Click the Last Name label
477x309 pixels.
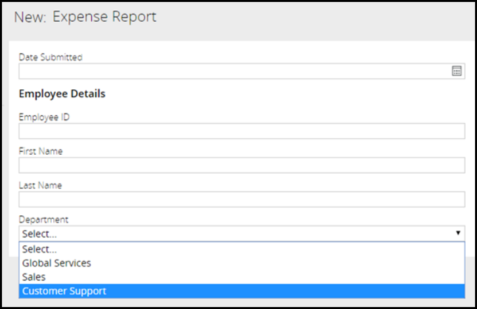point(40,186)
